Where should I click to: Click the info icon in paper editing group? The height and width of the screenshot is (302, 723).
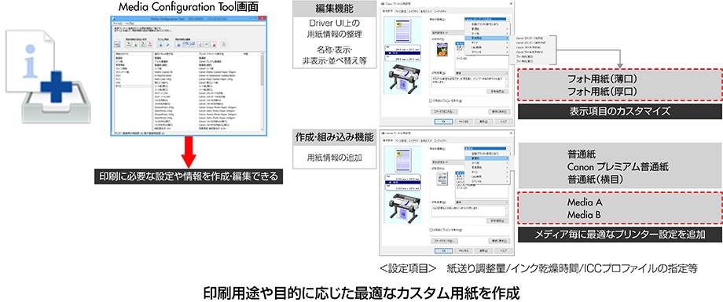[178, 45]
